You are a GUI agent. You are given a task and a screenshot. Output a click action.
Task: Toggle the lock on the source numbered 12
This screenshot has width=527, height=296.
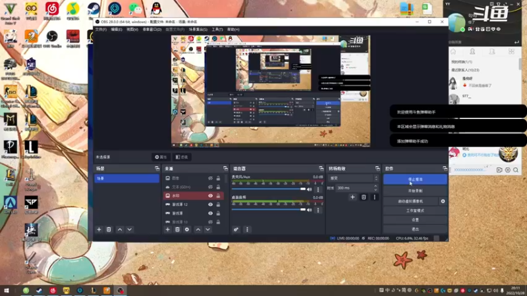tap(218, 205)
